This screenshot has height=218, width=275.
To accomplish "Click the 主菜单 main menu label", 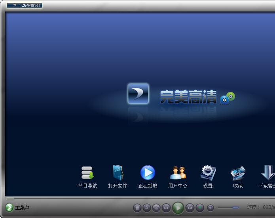I will [x=22, y=208].
